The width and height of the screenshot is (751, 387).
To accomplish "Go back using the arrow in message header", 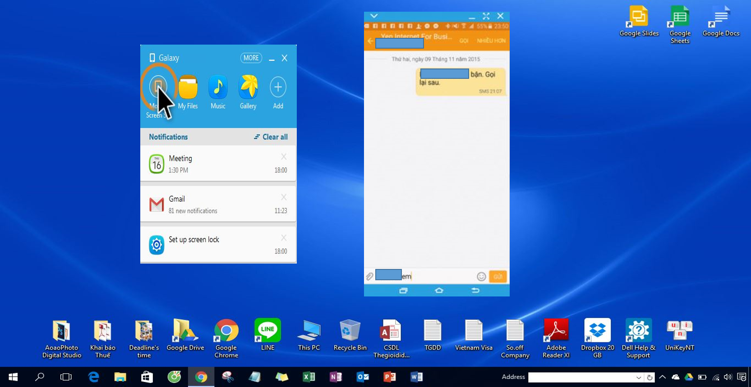I will 370,41.
